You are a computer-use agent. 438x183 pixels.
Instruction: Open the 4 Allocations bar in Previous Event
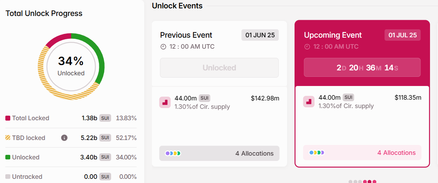pyautogui.click(x=219, y=153)
